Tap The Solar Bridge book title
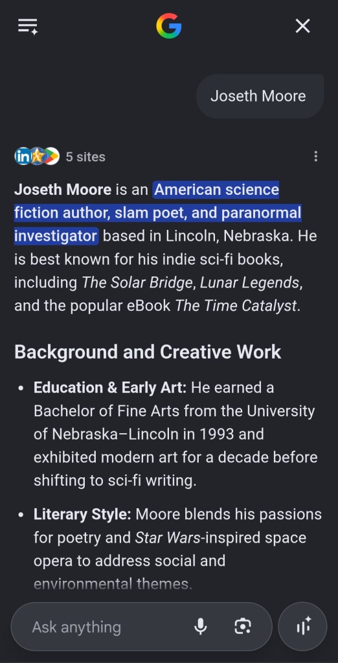The height and width of the screenshot is (663, 338). tap(137, 282)
